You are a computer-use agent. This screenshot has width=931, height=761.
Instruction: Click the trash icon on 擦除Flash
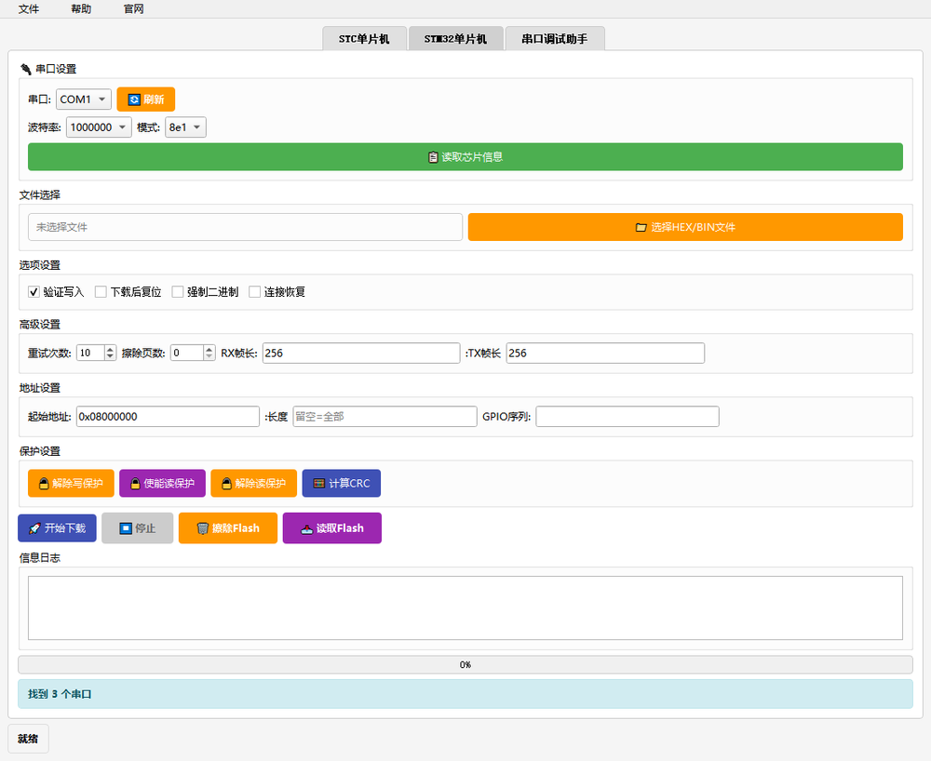point(202,528)
